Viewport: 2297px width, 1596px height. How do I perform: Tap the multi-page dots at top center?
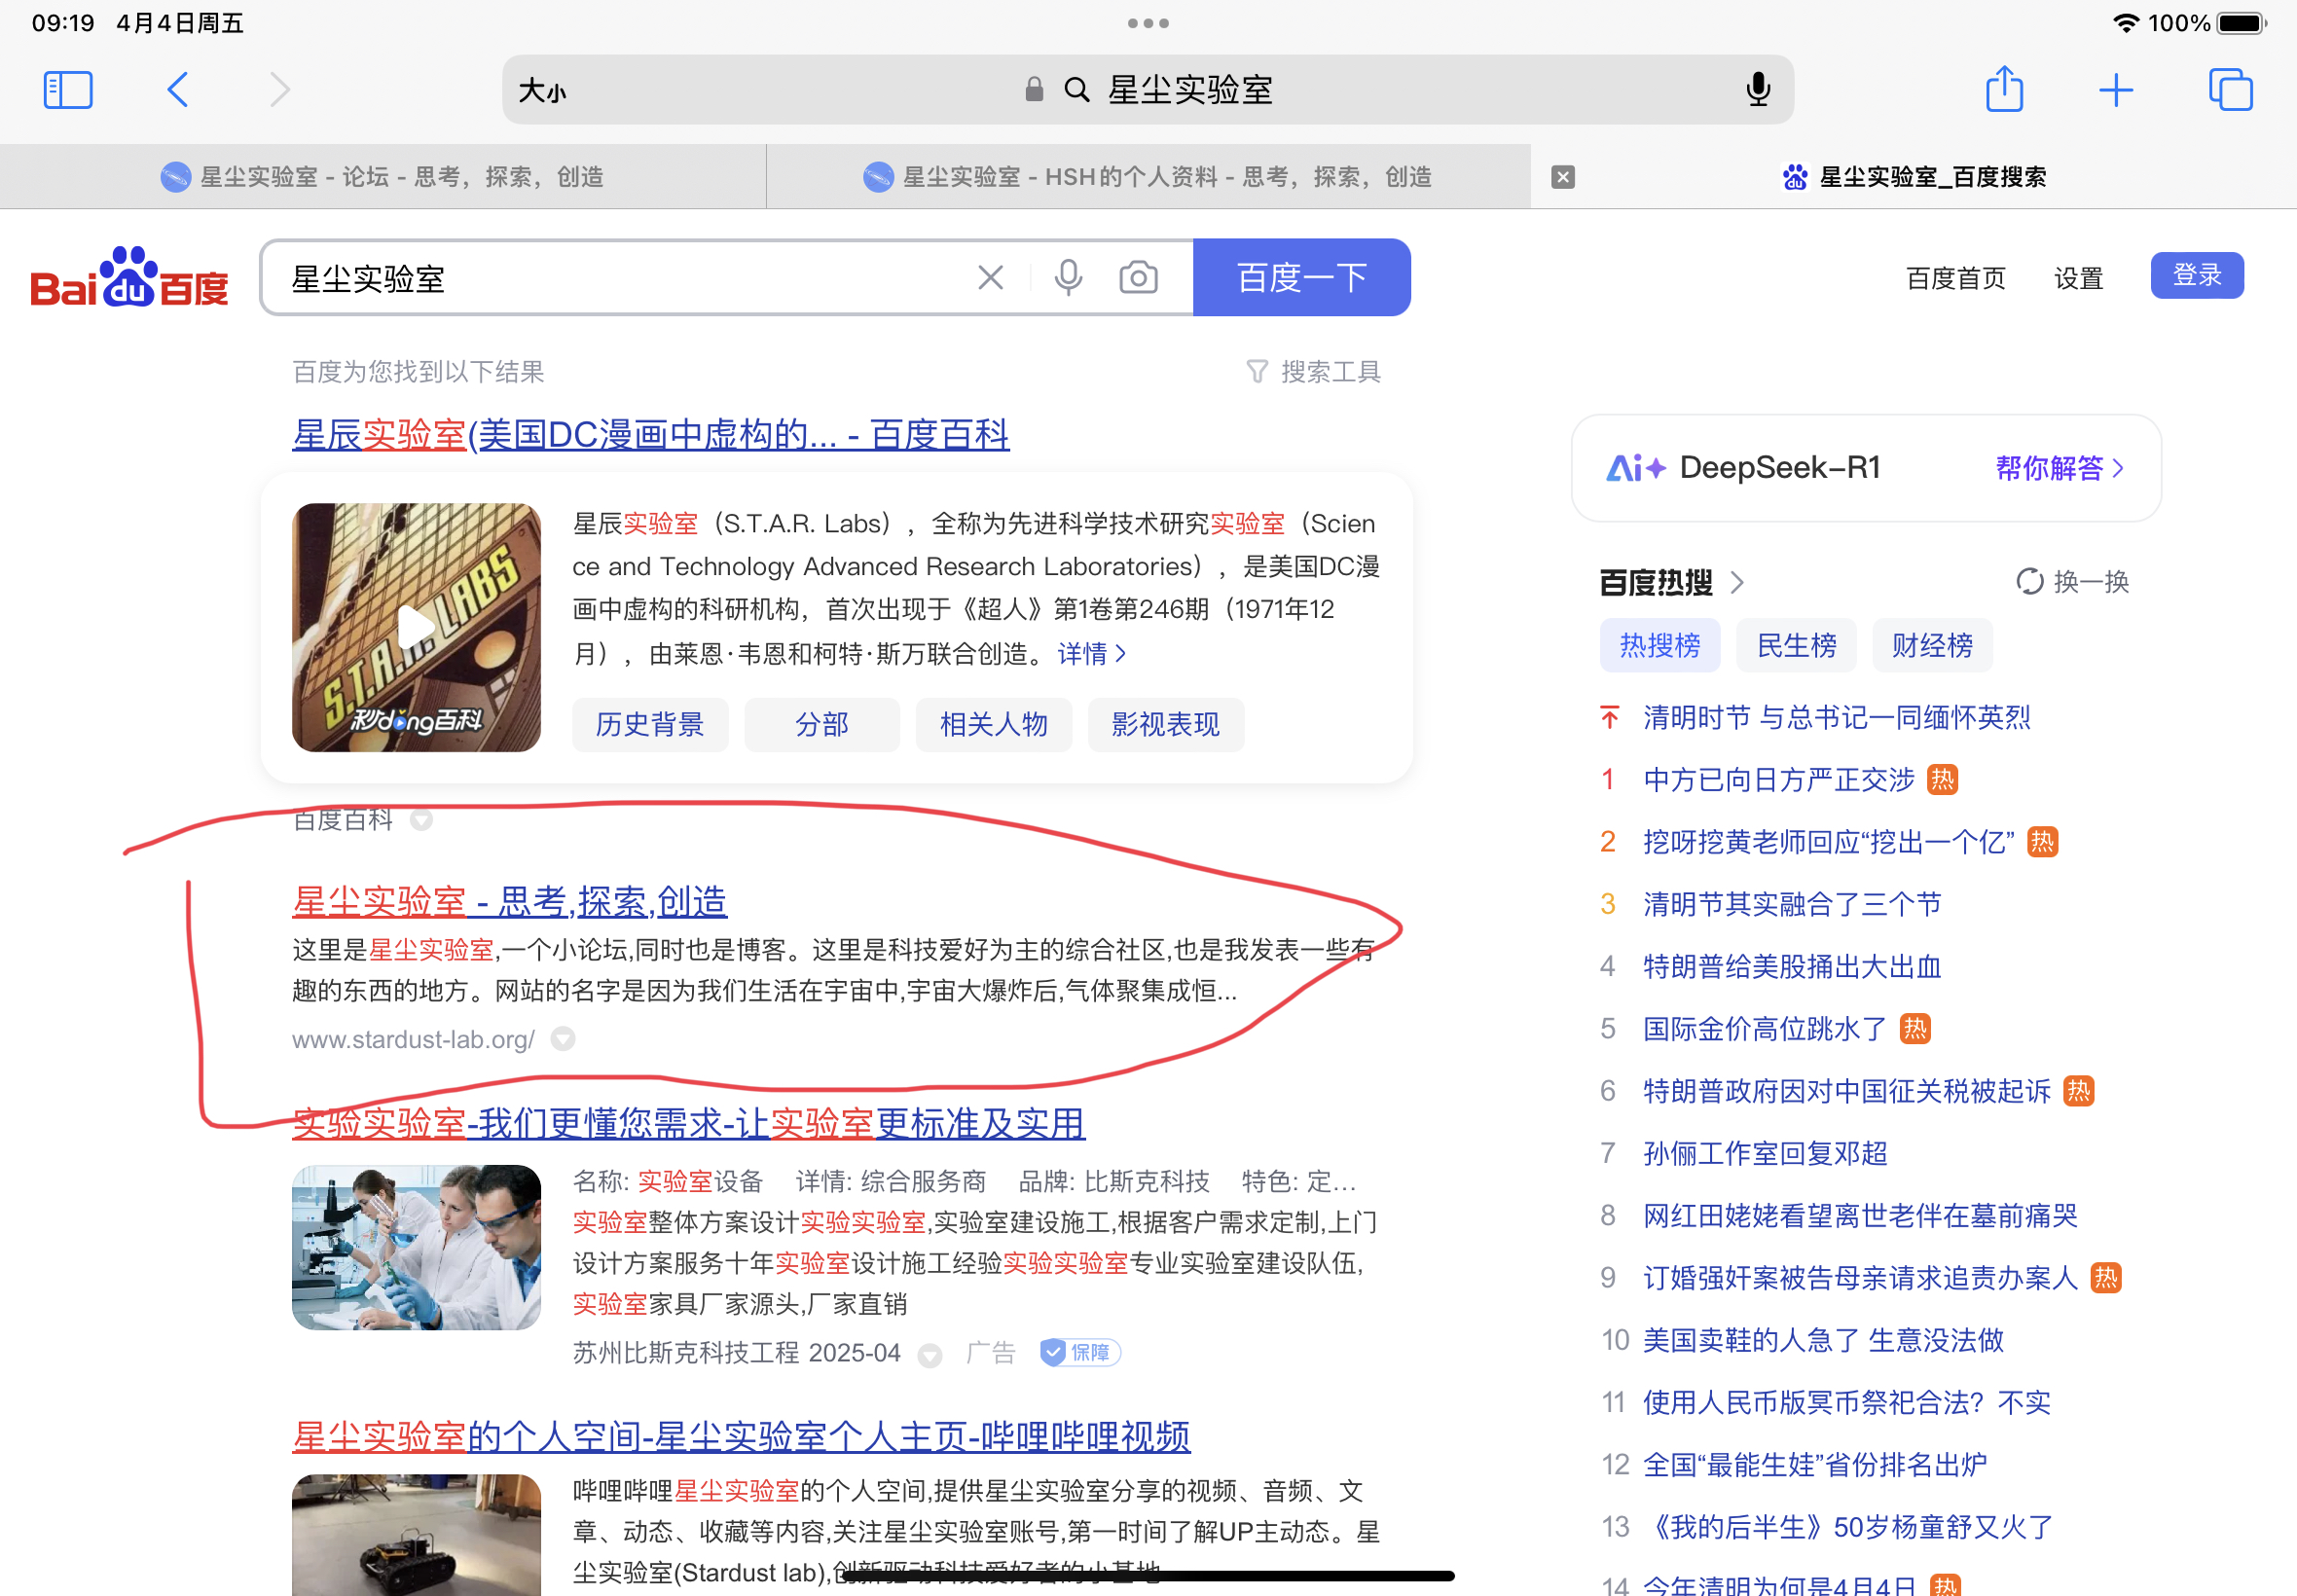click(x=1148, y=23)
